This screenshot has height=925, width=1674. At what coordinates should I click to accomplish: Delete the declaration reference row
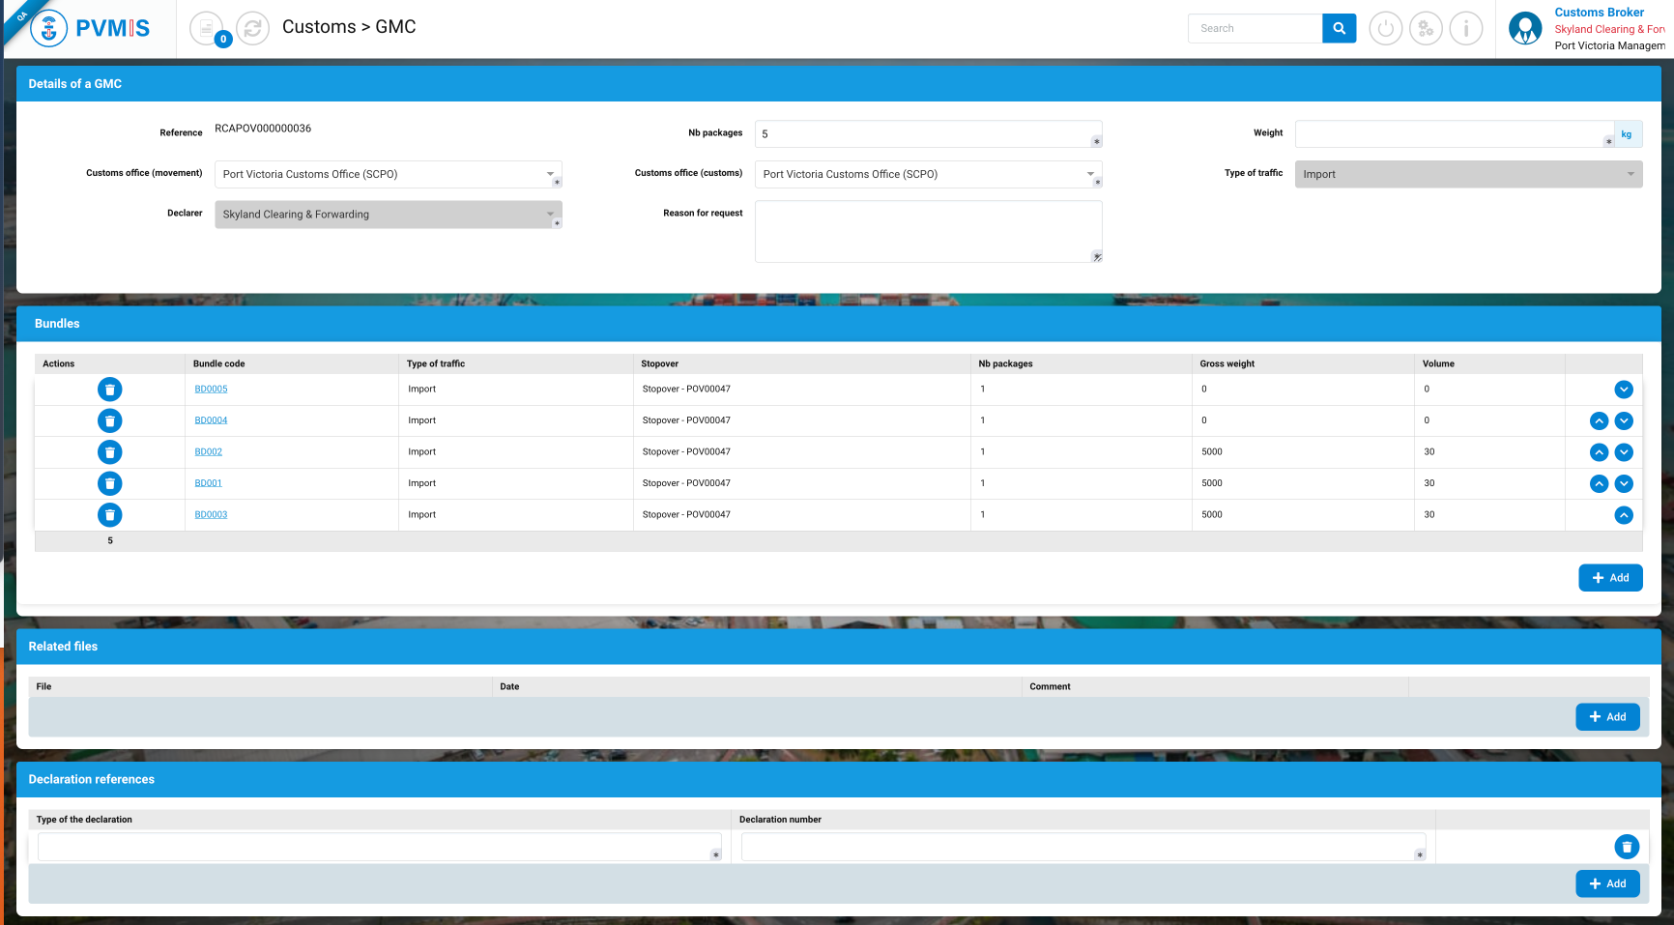coord(1627,847)
